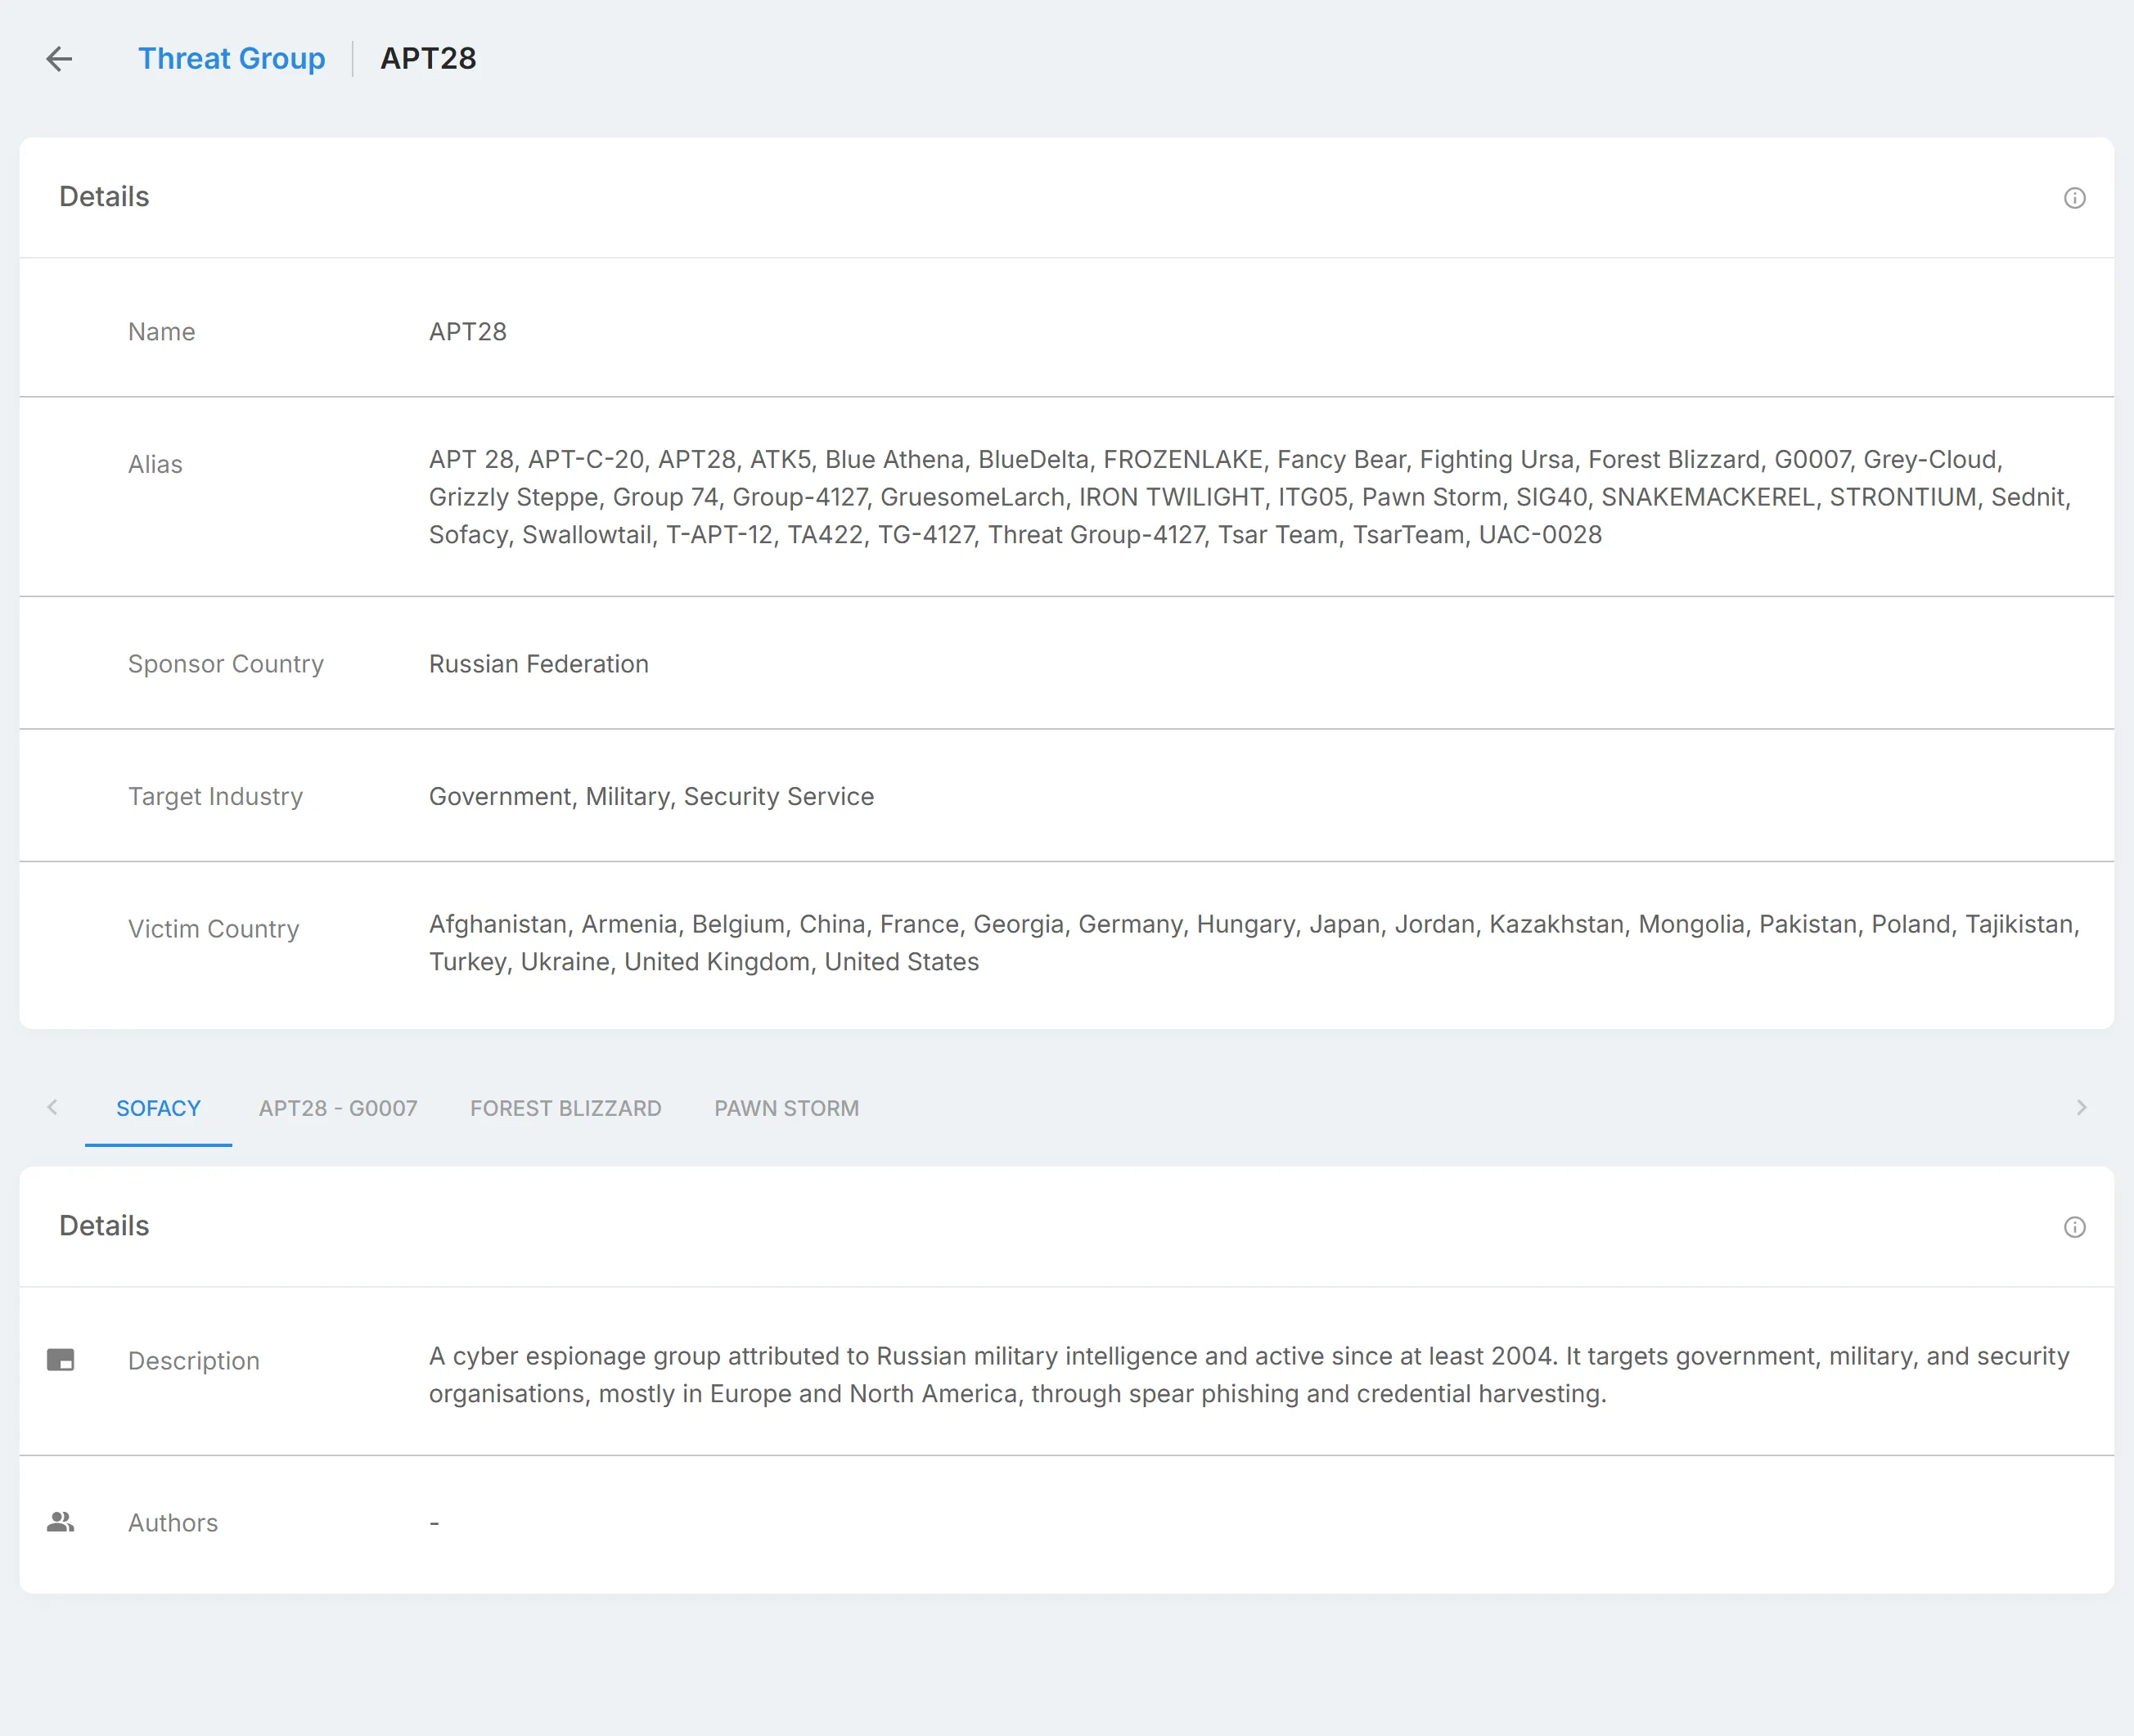This screenshot has width=2134, height=1736.
Task: Click the tabs scroll-left chevron
Action: tap(52, 1107)
